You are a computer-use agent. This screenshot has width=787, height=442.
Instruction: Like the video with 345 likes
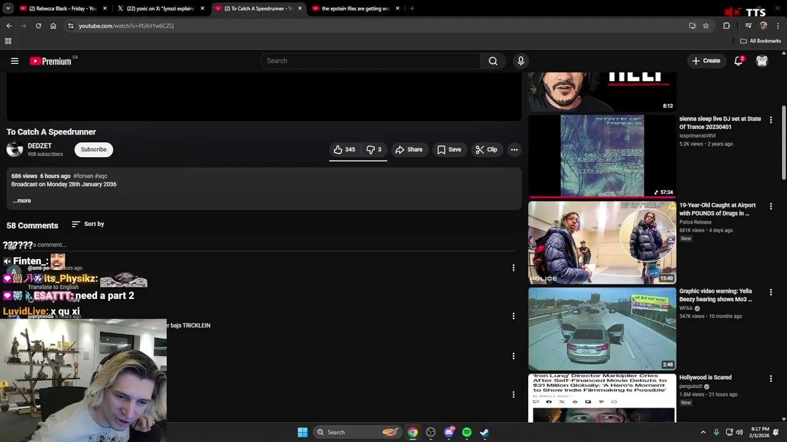click(344, 150)
